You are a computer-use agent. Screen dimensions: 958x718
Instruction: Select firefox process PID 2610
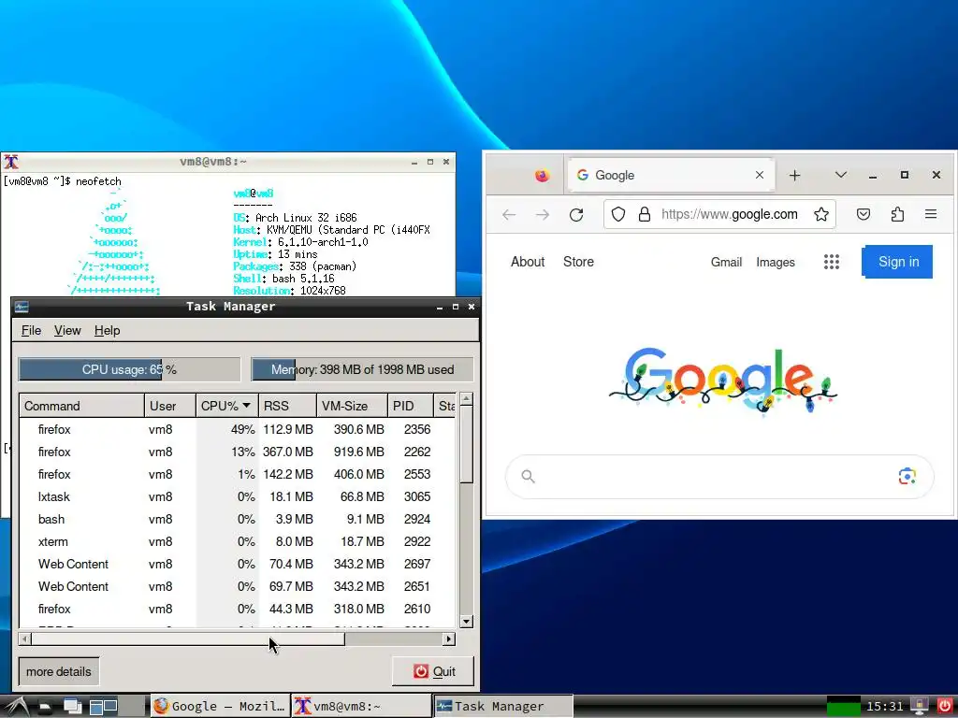[x=238, y=610]
